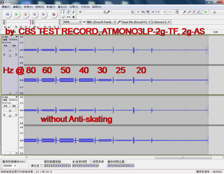This screenshot has width=224, height=174.
Task: Zoom out of the waveform
Action: click(x=189, y=12)
